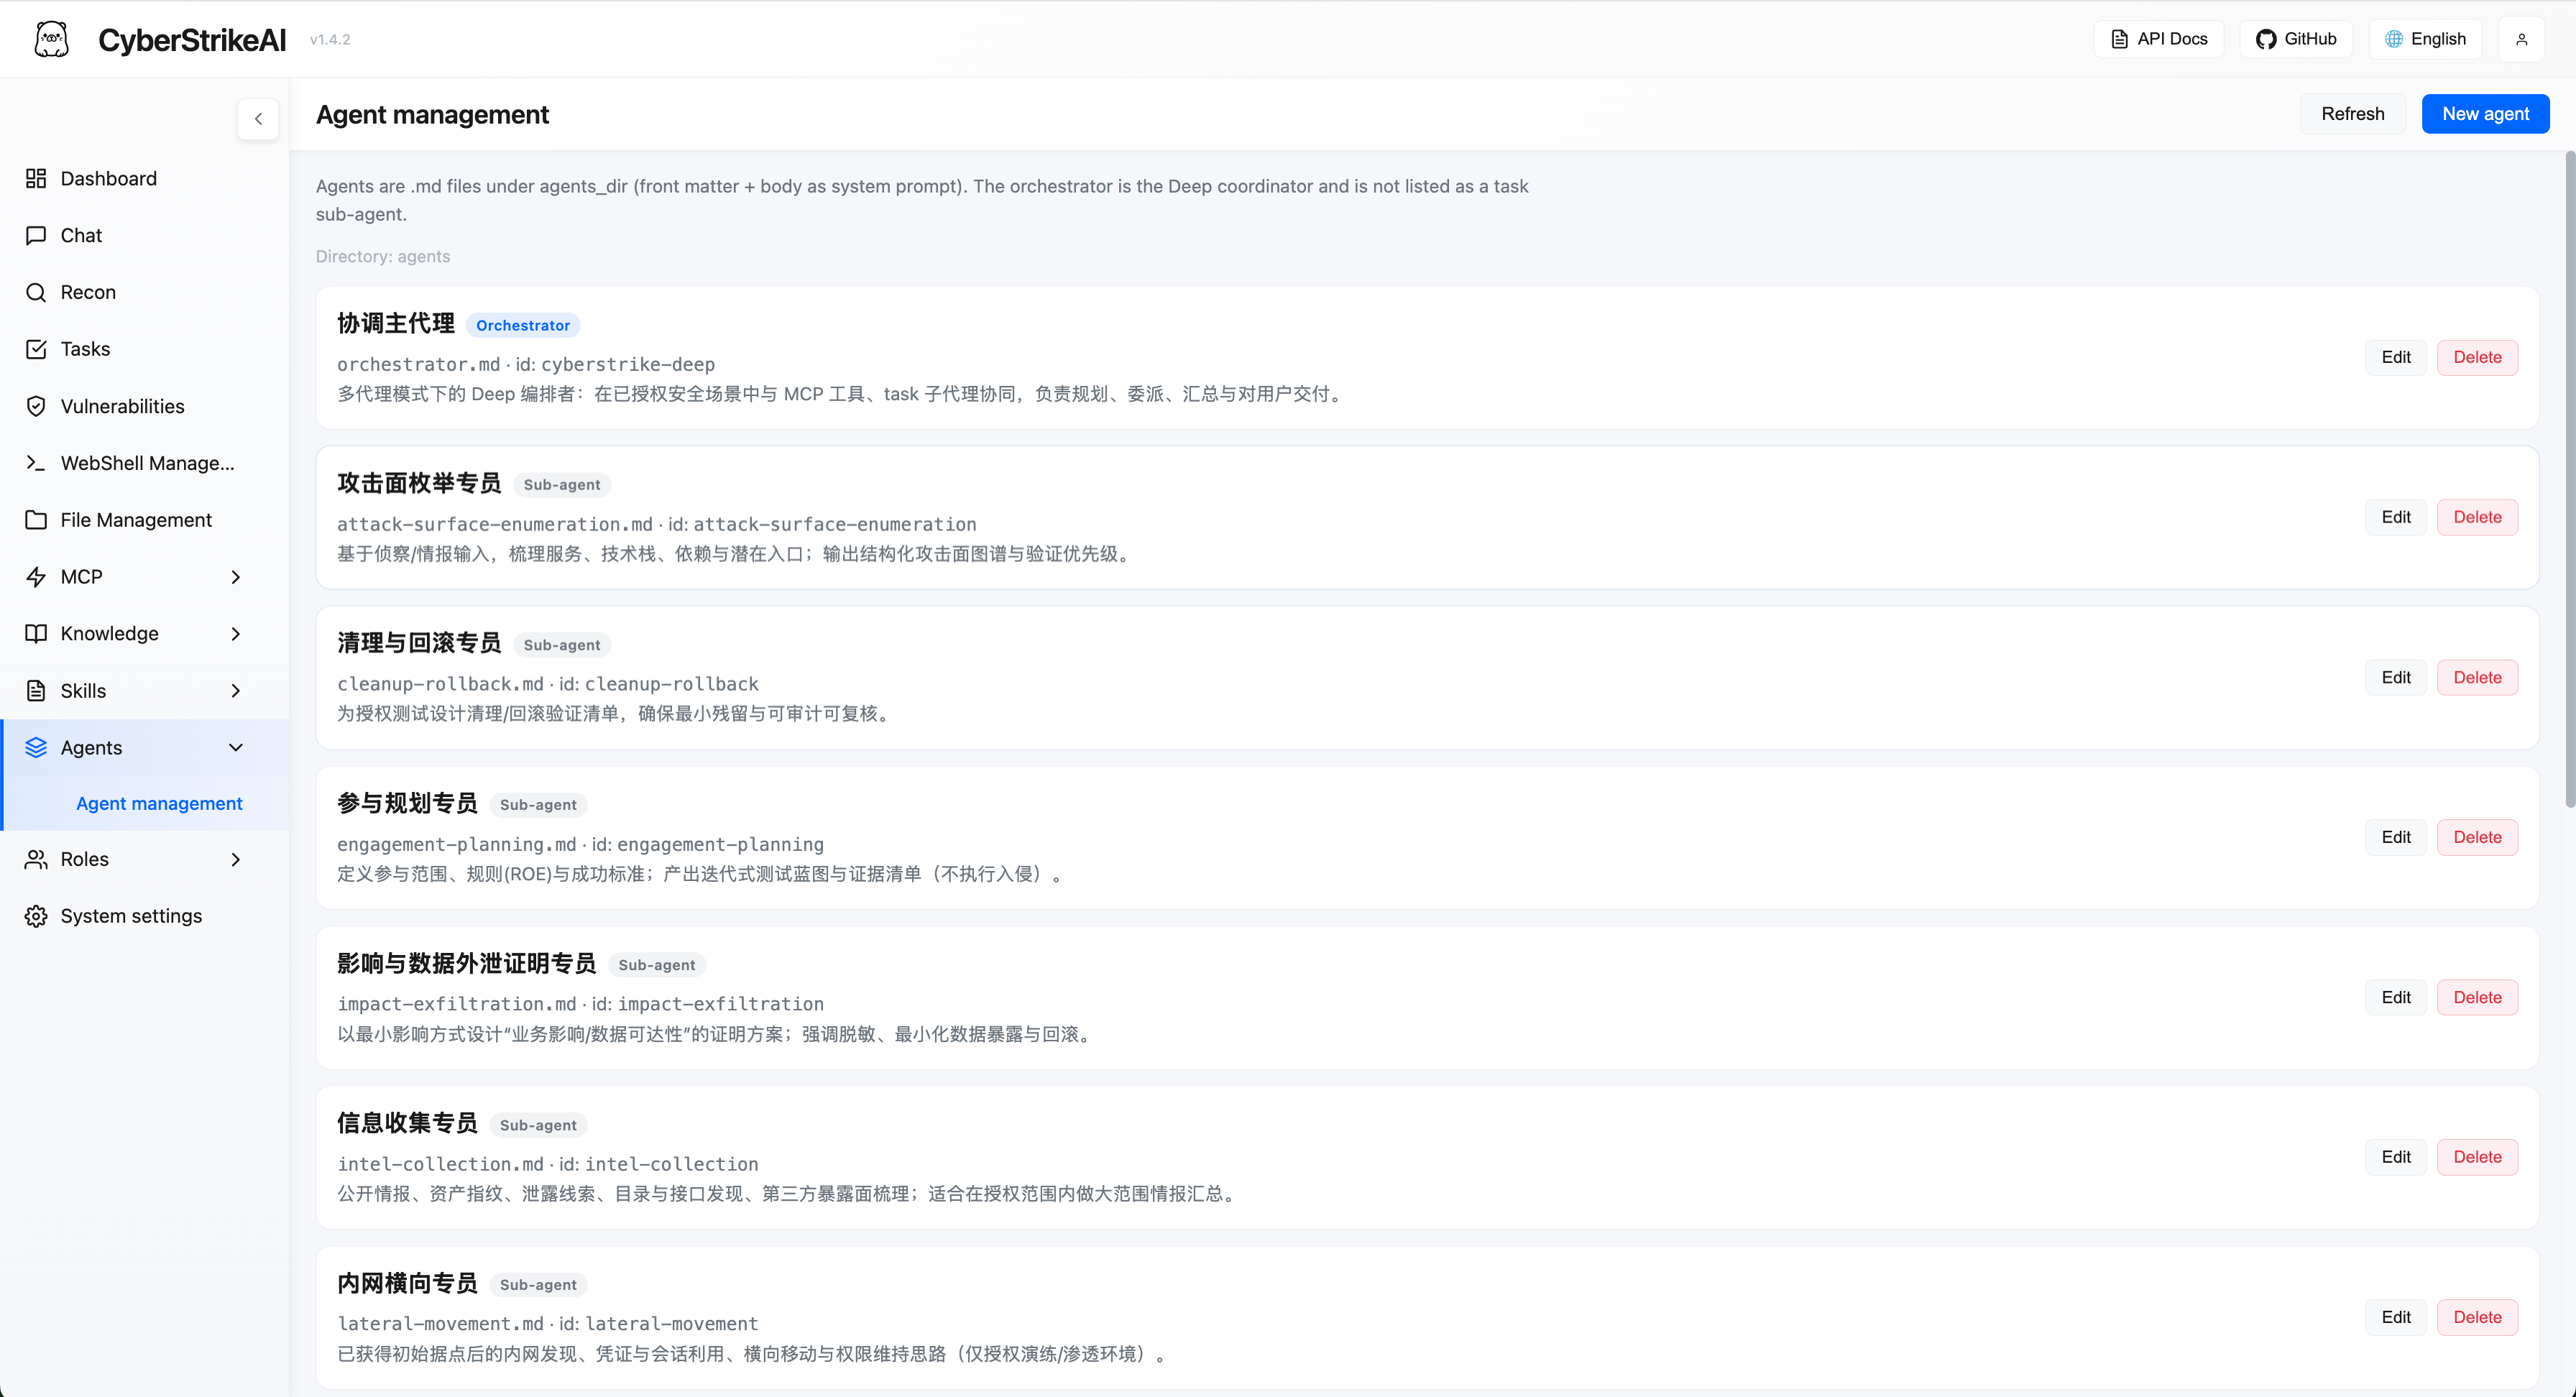Viewport: 2576px width, 1397px height.
Task: Click the System settings gear icon
Action: pyautogui.click(x=36, y=916)
